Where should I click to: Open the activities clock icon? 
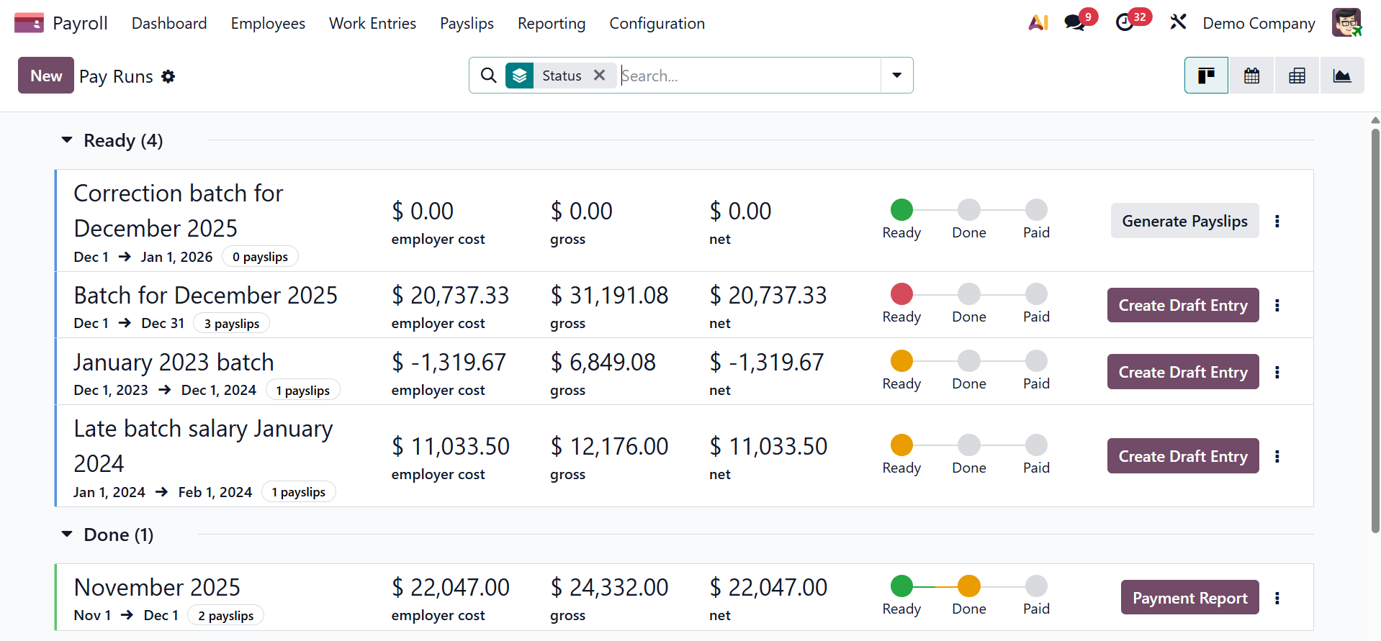click(1125, 23)
